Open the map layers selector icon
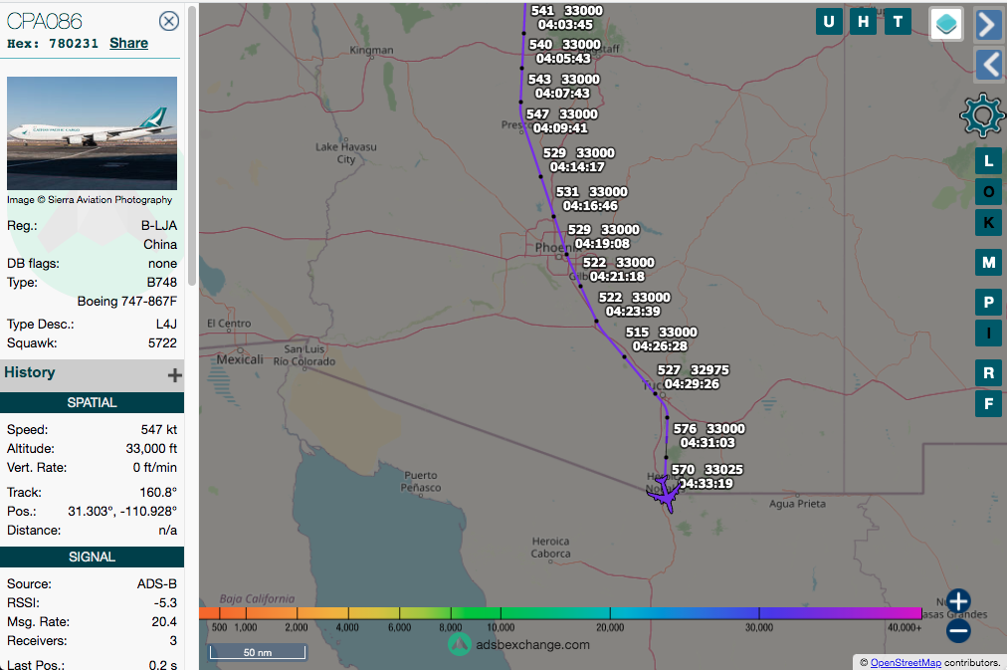Image resolution: width=1007 pixels, height=670 pixels. [x=946, y=25]
